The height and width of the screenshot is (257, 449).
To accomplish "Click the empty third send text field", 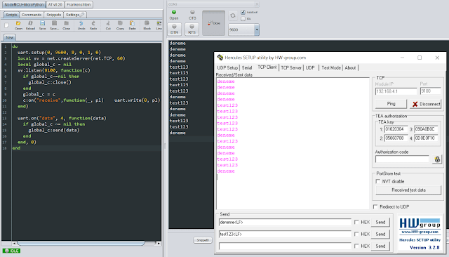I will point(285,246).
